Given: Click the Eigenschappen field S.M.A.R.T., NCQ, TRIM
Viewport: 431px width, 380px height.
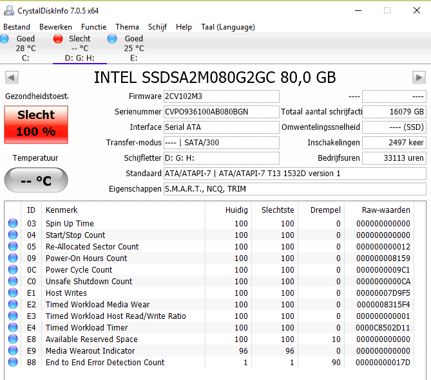Looking at the screenshot, I should tap(295, 189).
